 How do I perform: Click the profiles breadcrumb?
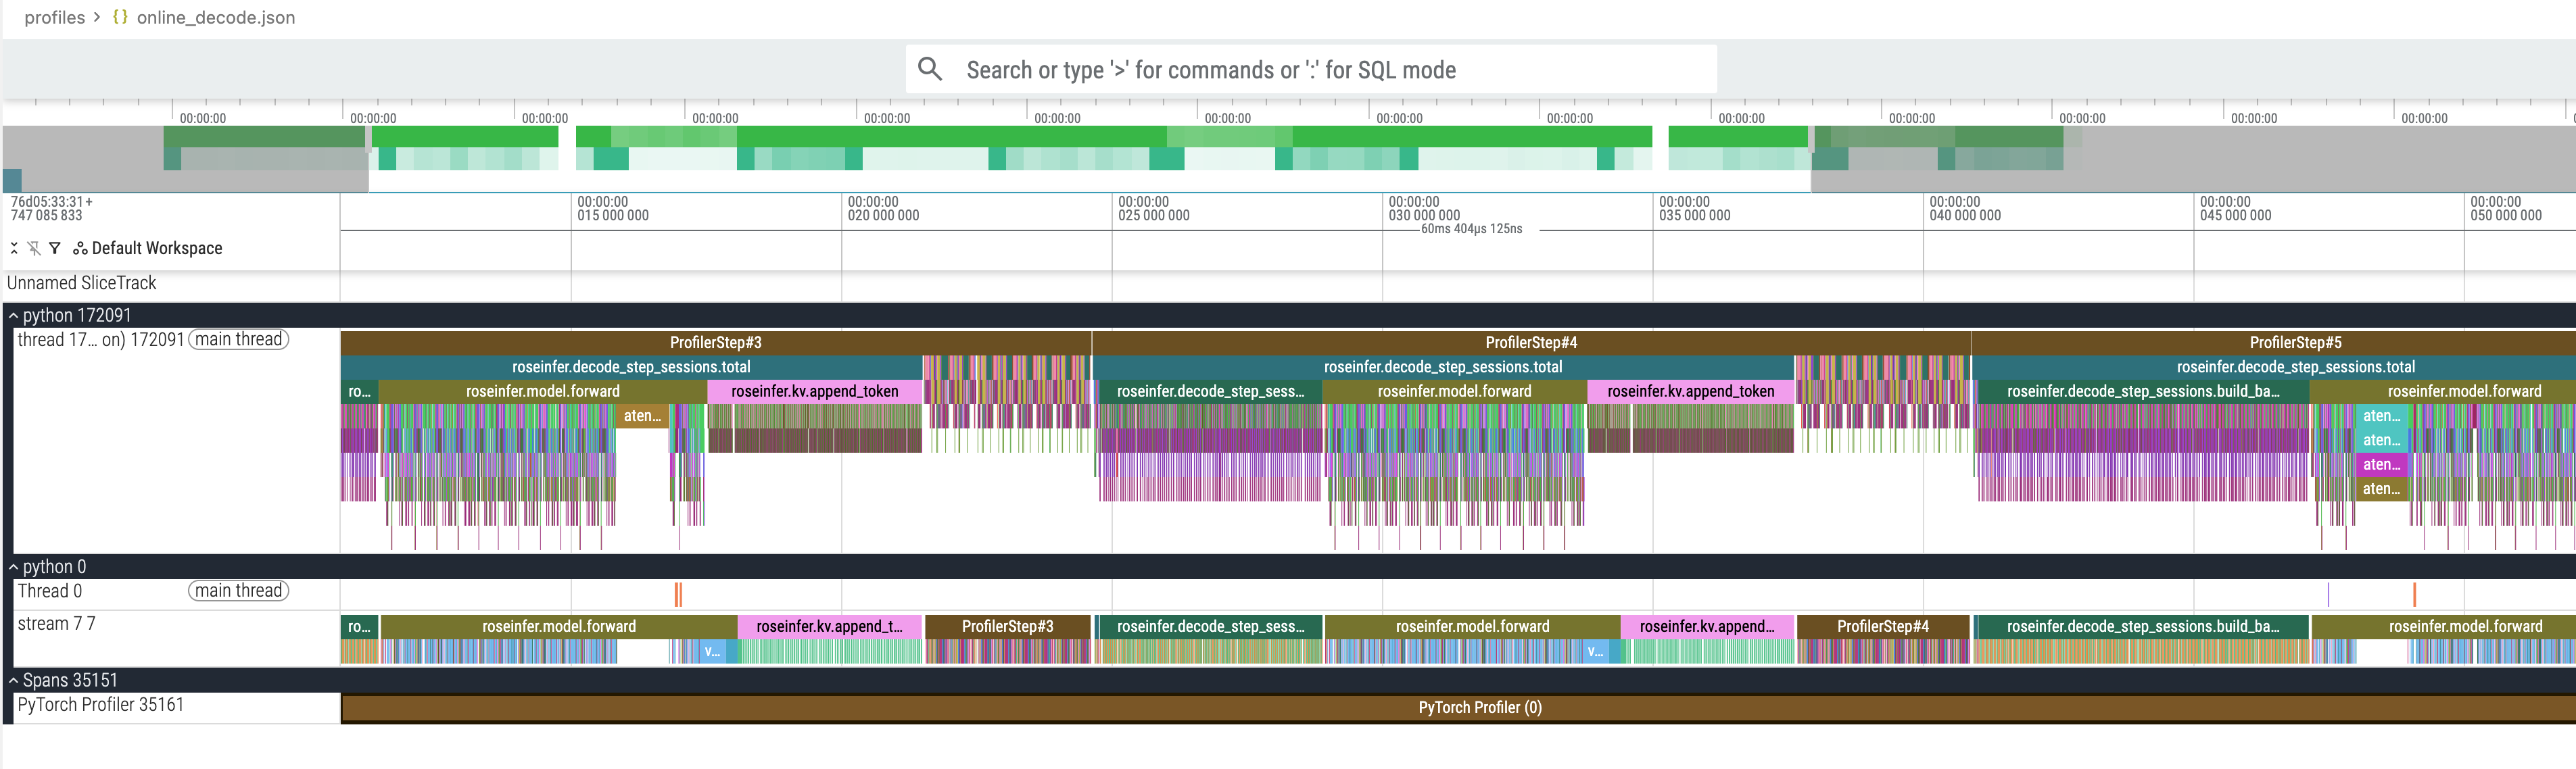tap(54, 17)
